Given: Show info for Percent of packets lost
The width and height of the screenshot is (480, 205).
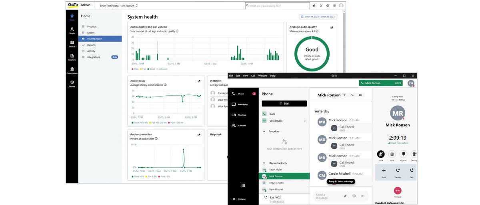Looking at the screenshot, I should [x=156, y=139].
